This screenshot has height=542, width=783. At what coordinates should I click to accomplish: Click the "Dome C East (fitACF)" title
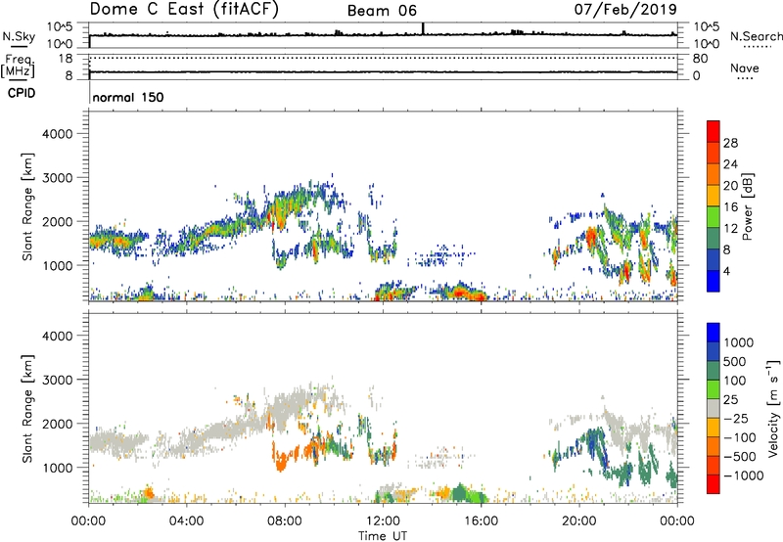coord(184,9)
